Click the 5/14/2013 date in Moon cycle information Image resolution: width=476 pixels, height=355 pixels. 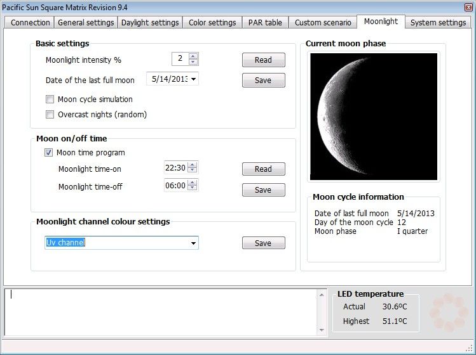(x=416, y=213)
